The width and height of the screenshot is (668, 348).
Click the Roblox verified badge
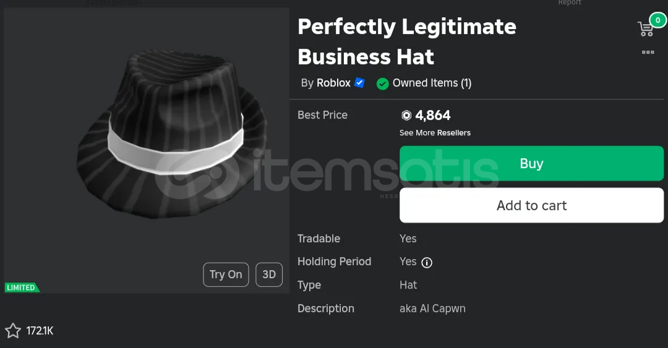click(x=359, y=83)
